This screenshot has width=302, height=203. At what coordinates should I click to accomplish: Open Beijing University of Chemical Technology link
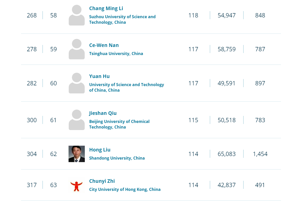[x=119, y=124]
